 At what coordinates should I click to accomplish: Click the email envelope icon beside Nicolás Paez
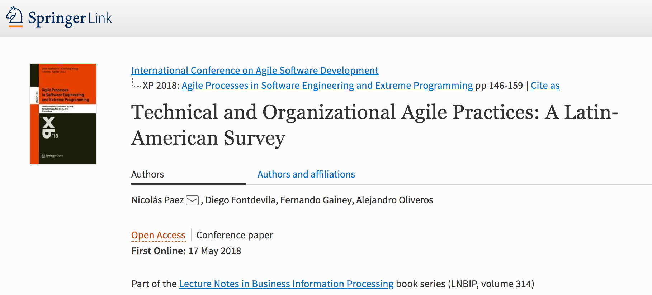[192, 200]
